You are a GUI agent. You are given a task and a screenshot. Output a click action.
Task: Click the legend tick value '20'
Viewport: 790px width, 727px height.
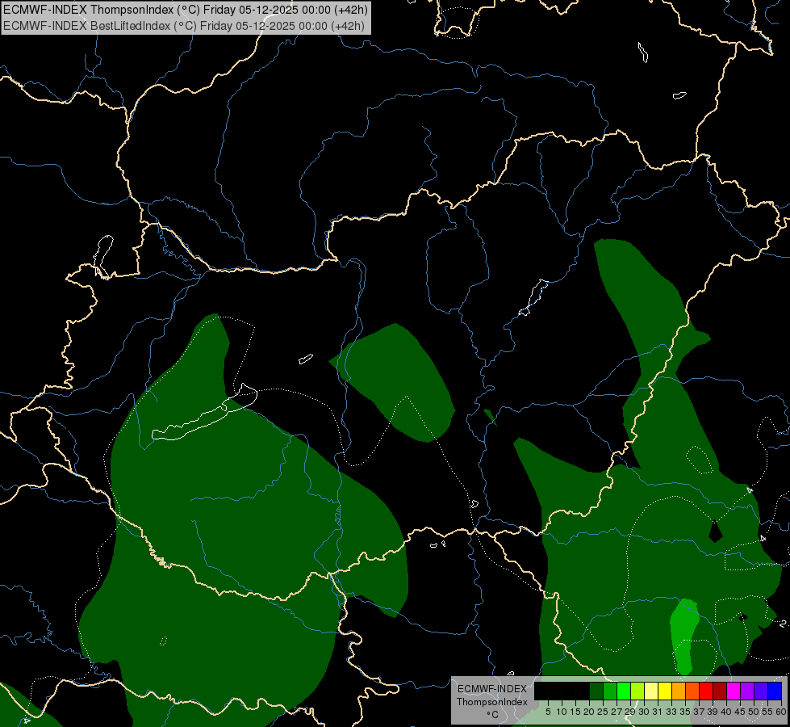tap(589, 712)
